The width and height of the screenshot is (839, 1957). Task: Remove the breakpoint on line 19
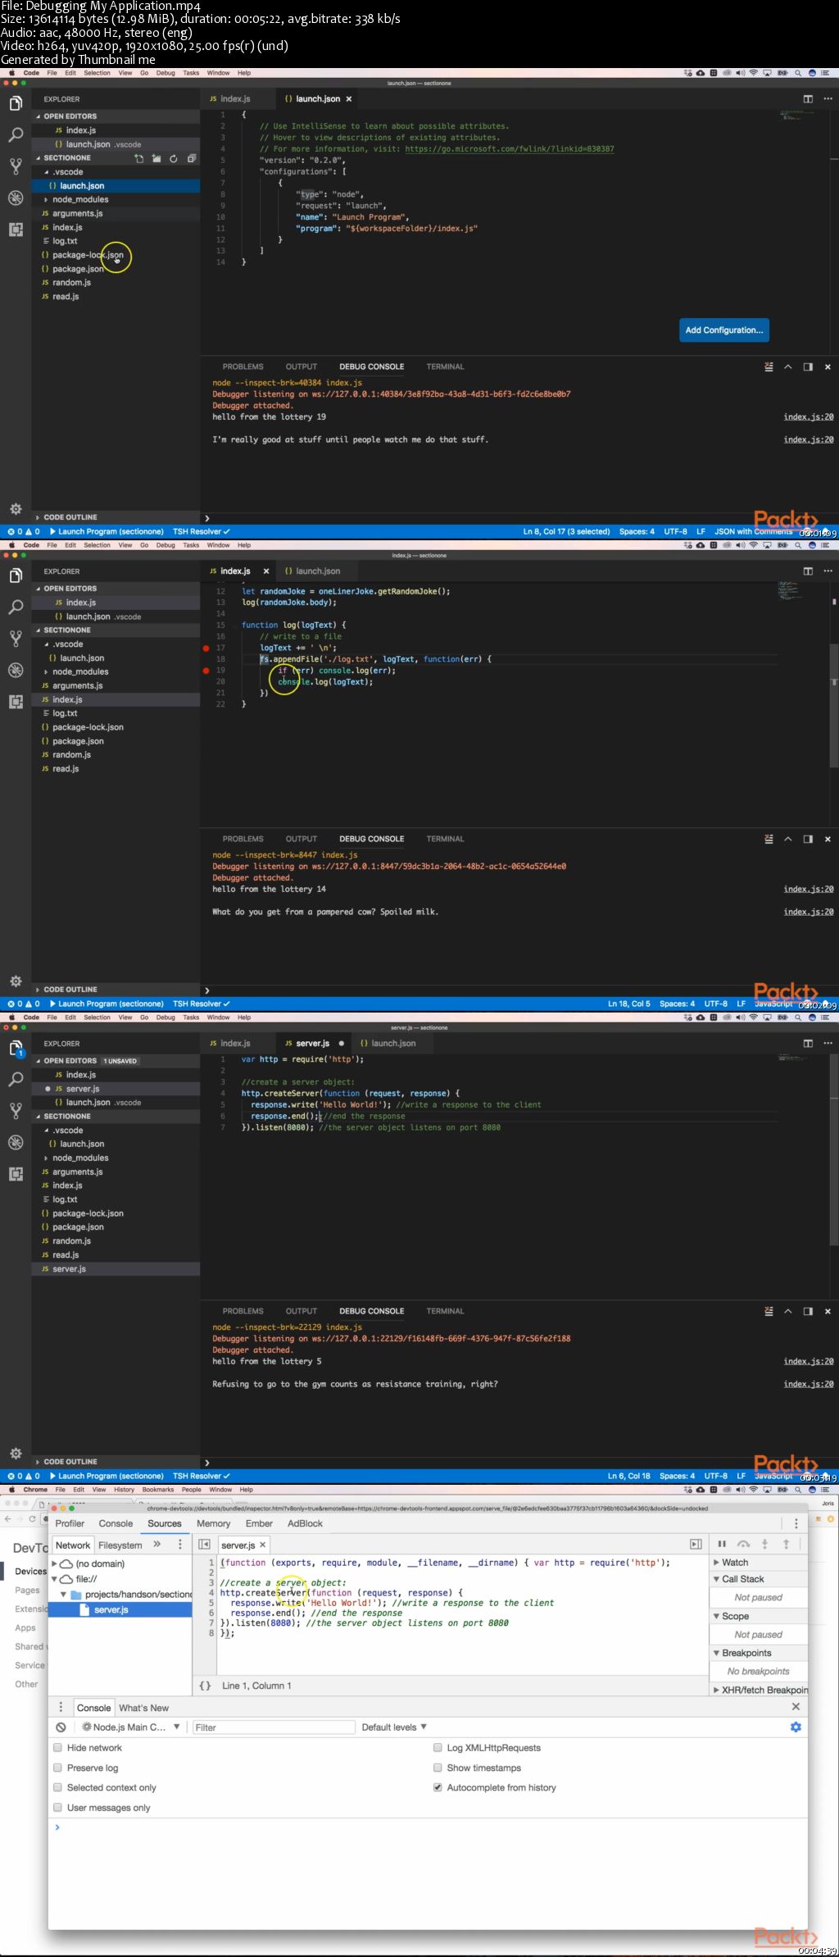206,671
